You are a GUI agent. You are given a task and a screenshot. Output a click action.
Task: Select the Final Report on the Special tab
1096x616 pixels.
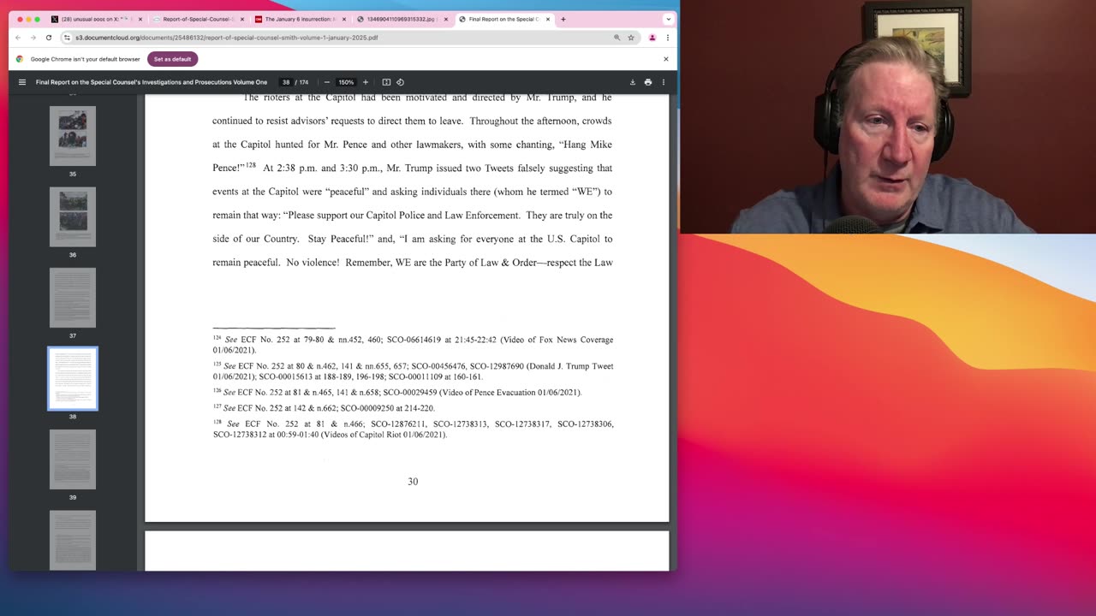[504, 19]
